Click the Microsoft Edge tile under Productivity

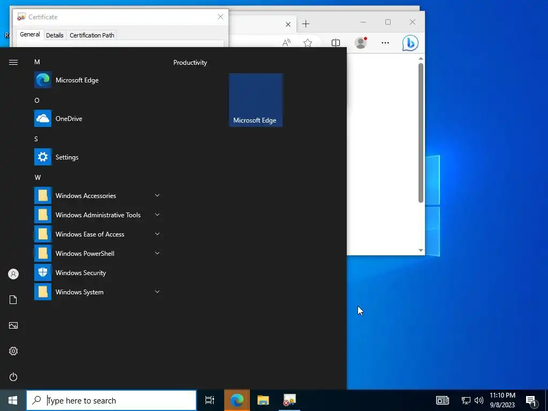pyautogui.click(x=256, y=100)
